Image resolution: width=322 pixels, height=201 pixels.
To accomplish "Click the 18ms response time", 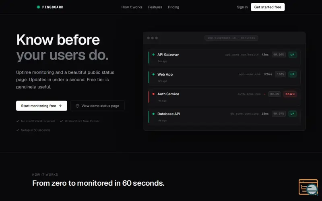I will (x=265, y=114).
